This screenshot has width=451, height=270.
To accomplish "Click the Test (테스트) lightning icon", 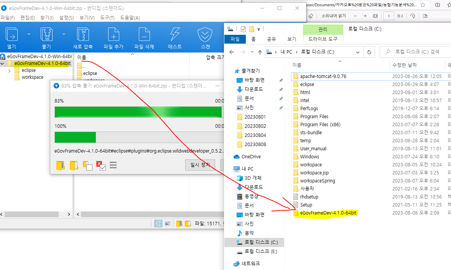I will [175, 34].
